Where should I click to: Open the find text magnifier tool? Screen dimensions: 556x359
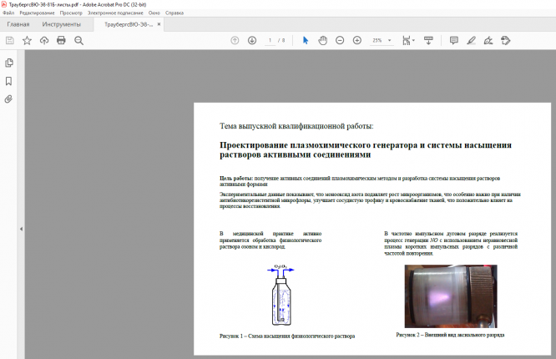(x=78, y=40)
